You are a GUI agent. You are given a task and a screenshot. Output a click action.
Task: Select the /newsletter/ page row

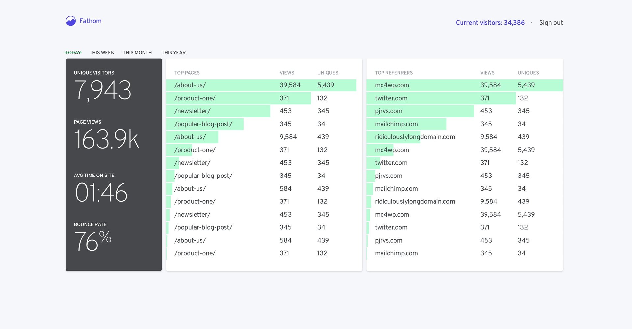pyautogui.click(x=193, y=111)
